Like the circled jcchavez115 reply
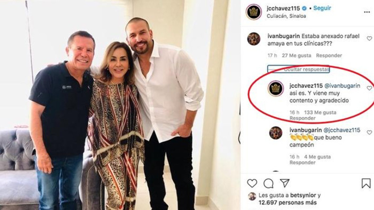This screenshot has width=374, height=210. coord(369,88)
